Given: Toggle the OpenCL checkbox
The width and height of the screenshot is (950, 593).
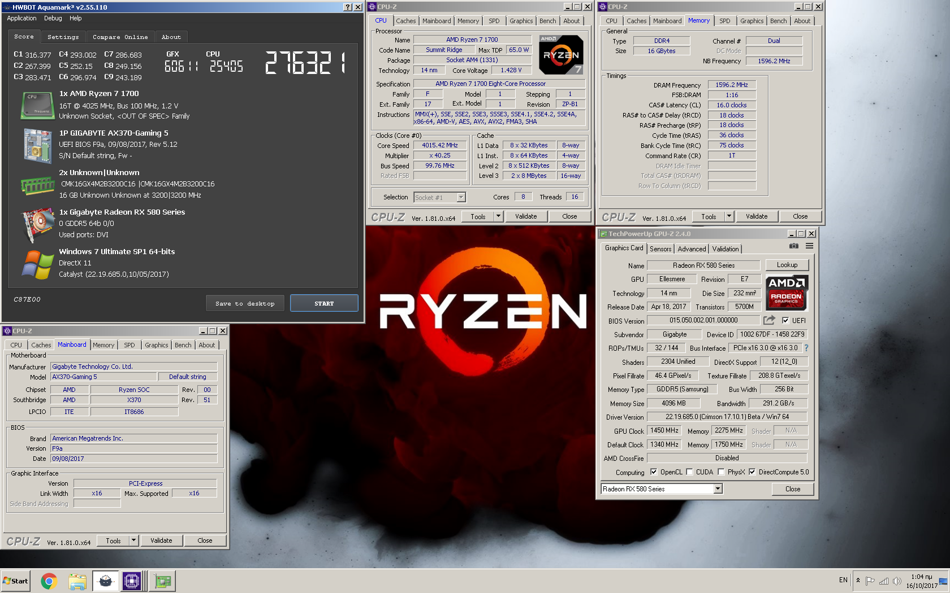Looking at the screenshot, I should coord(654,472).
